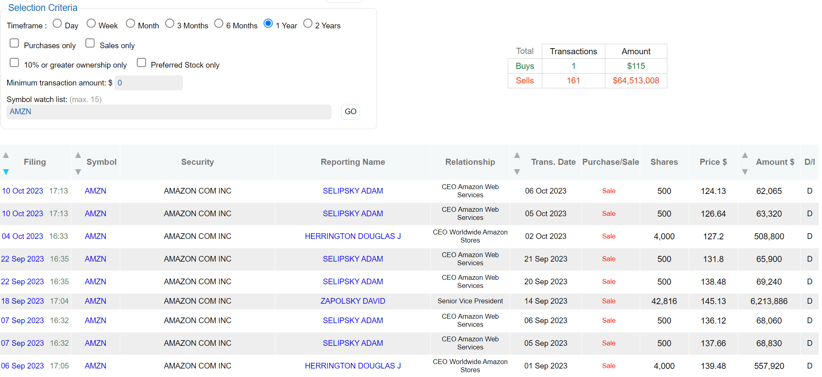822x377 pixels.
Task: Sort Symbol column ascending with up arrow
Action: click(78, 155)
